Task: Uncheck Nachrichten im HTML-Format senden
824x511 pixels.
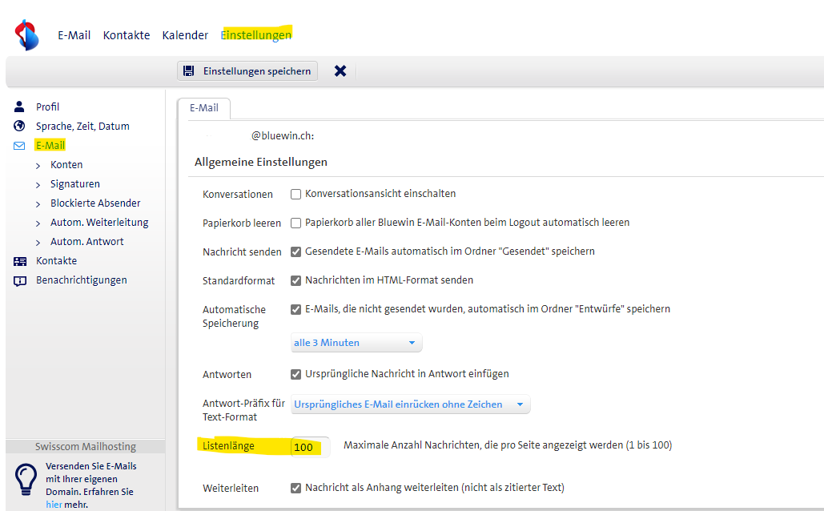Action: (x=295, y=280)
